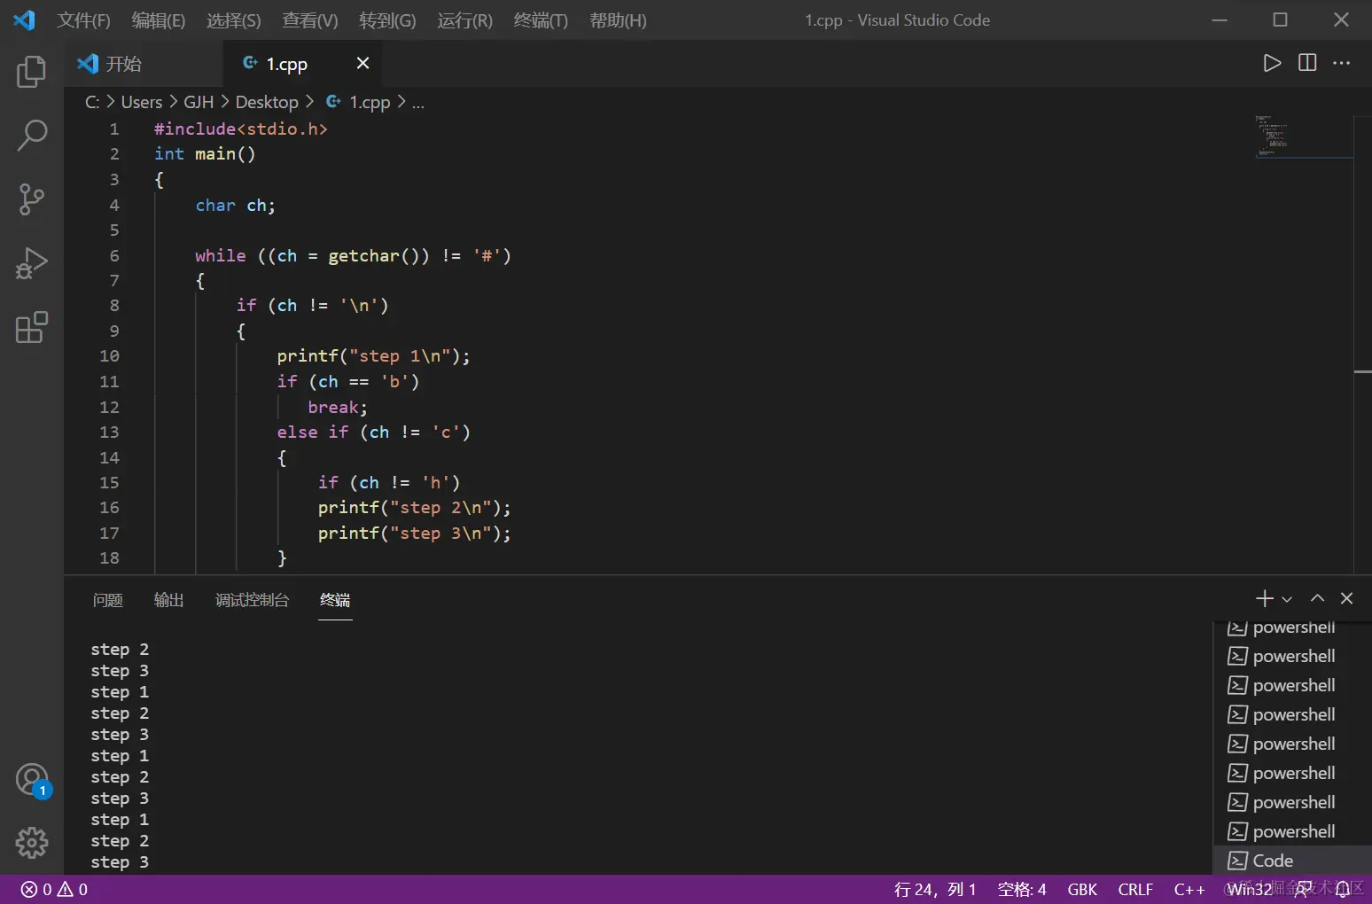Click the char ch; declaration

coord(236,205)
